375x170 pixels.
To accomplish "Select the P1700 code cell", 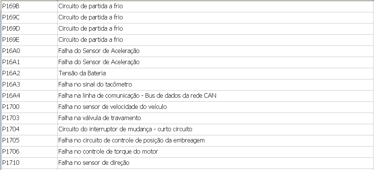I will (10, 107).
